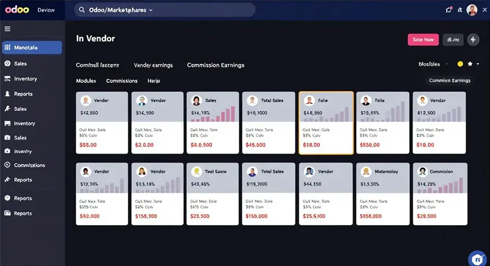The height and width of the screenshot is (266, 490).
Task: Open the Commiolon card bar chart
Action: coord(440,185)
